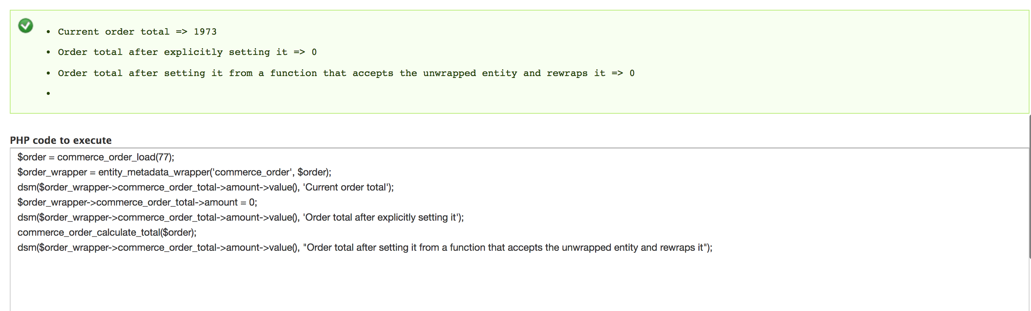
Task: Click the line assigning amount = 0
Action: click(x=137, y=202)
